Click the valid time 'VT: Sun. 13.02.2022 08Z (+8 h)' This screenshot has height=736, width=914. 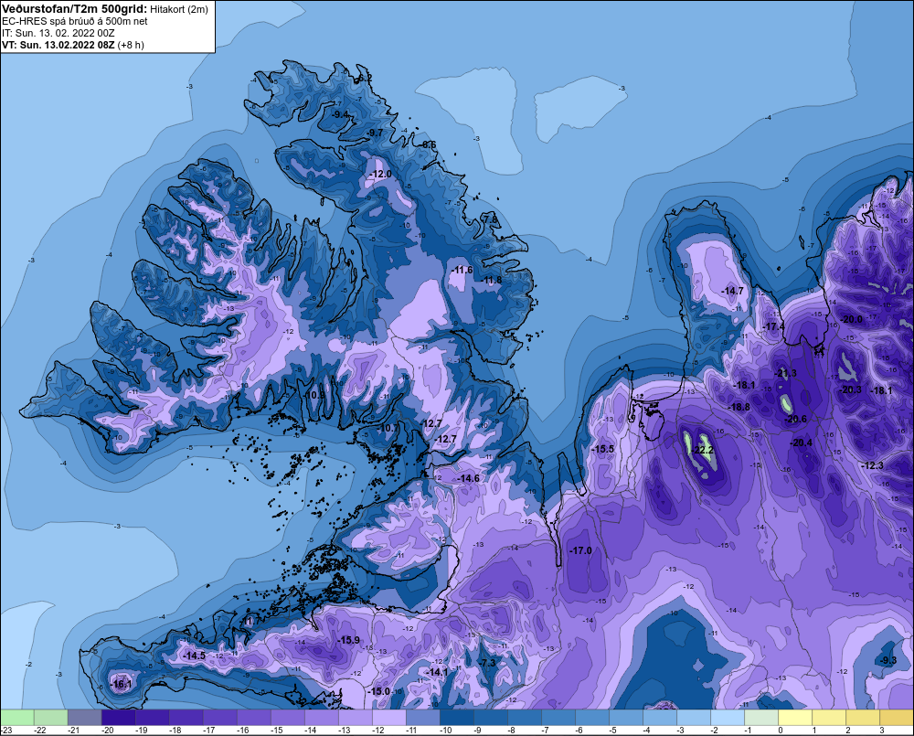pos(73,45)
